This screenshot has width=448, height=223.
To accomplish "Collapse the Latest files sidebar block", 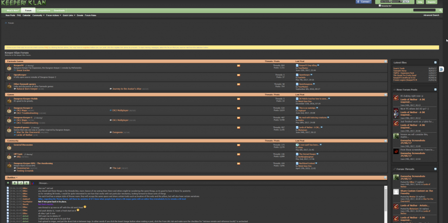I will [x=435, y=62].
